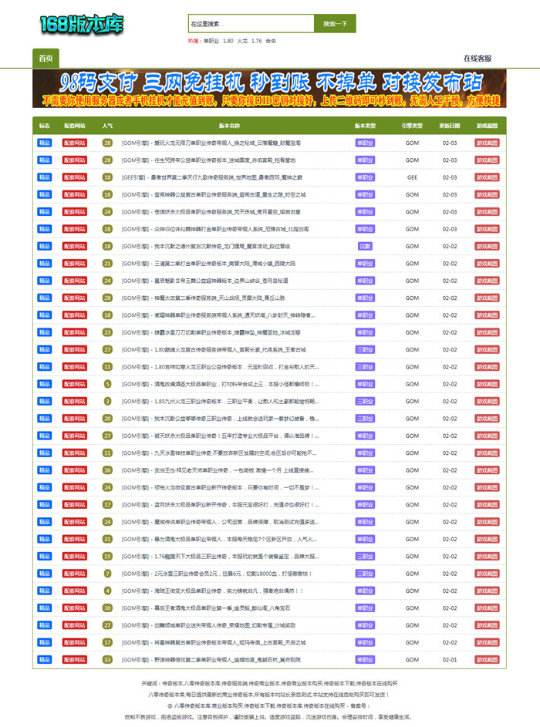Open the 野狼神器 version link
This screenshot has height=727, width=540.
[211, 660]
